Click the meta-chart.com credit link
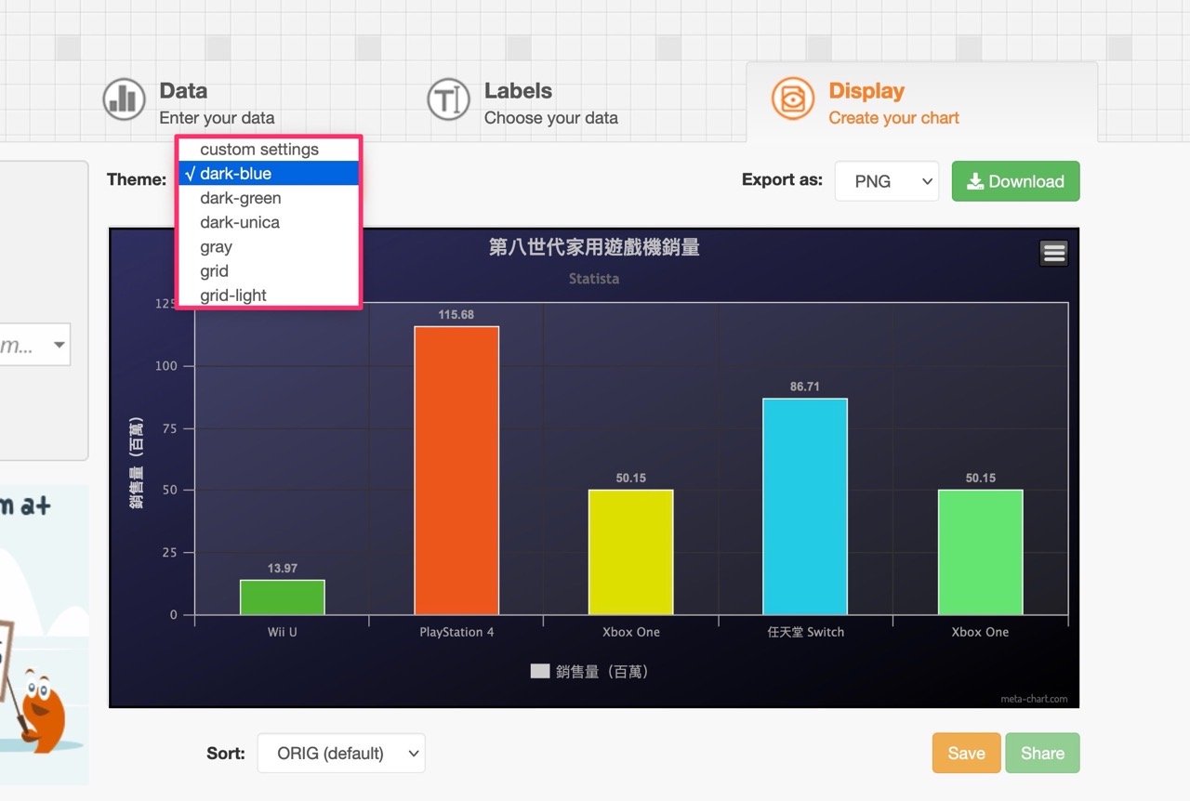 coord(1034,699)
